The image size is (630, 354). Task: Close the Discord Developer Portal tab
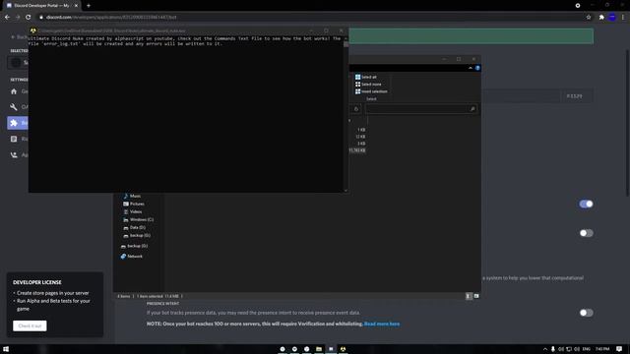(76, 6)
